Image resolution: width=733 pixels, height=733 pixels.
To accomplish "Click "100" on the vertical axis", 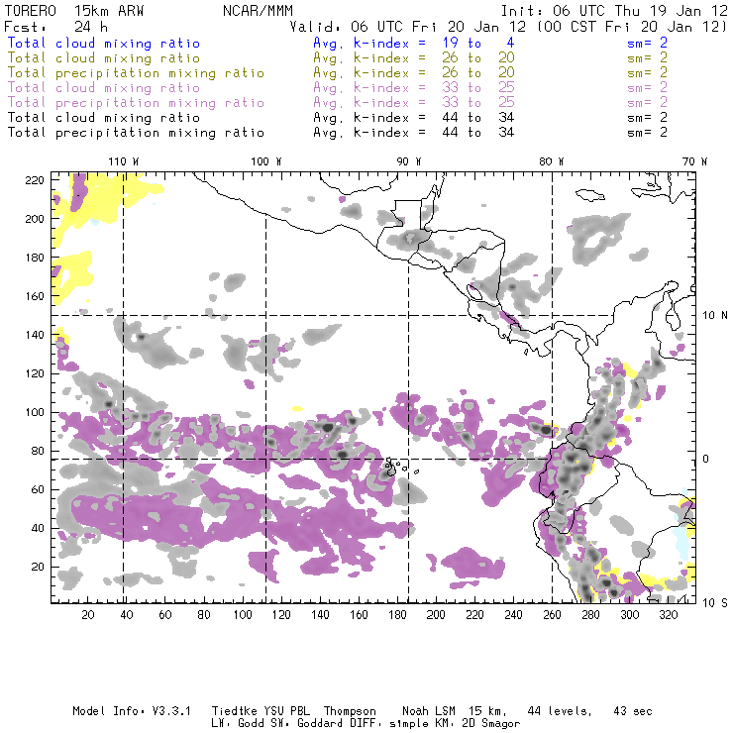I will tap(35, 412).
